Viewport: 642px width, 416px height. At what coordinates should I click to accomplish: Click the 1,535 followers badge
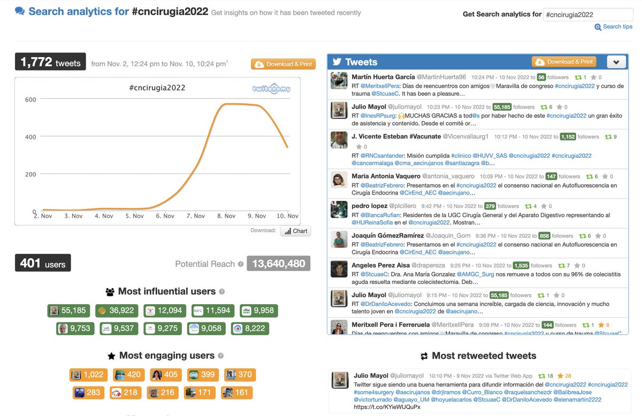point(521,266)
